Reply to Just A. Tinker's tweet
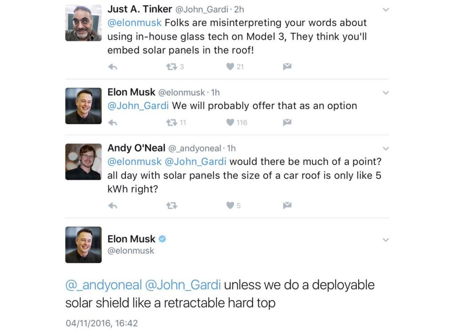 click(x=112, y=66)
